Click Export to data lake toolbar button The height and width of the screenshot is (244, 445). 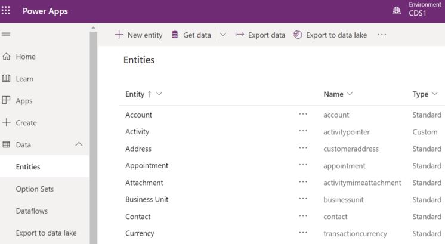330,35
